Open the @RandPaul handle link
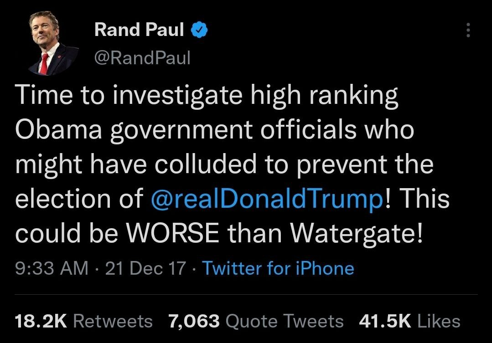Viewport: 492px width, 343px height. pos(142,58)
